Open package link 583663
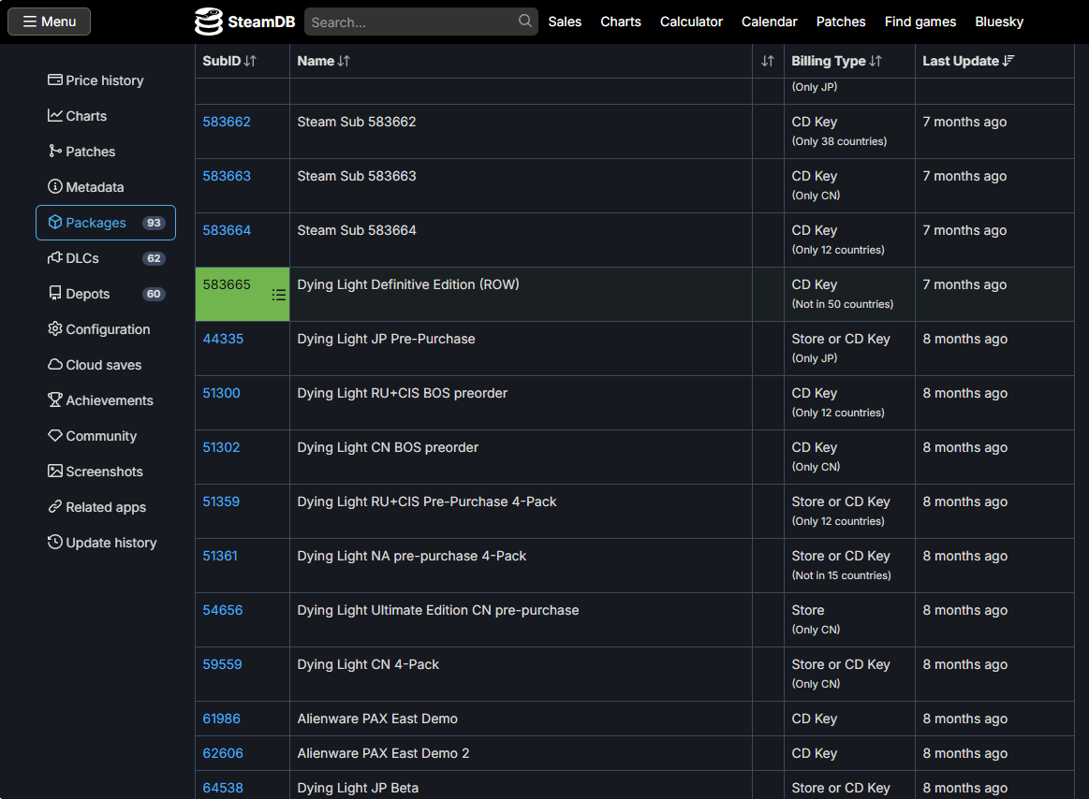The height and width of the screenshot is (799, 1089). pyautogui.click(x=227, y=176)
